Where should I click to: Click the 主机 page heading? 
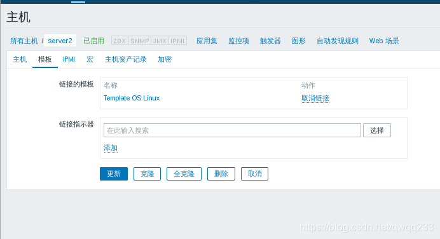[x=18, y=17]
